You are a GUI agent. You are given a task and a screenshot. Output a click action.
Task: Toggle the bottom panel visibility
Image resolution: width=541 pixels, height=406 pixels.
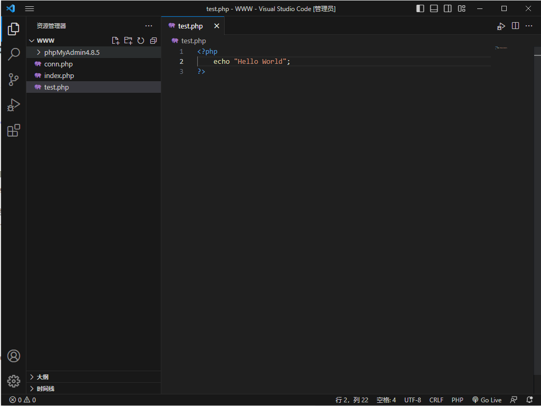[434, 8]
